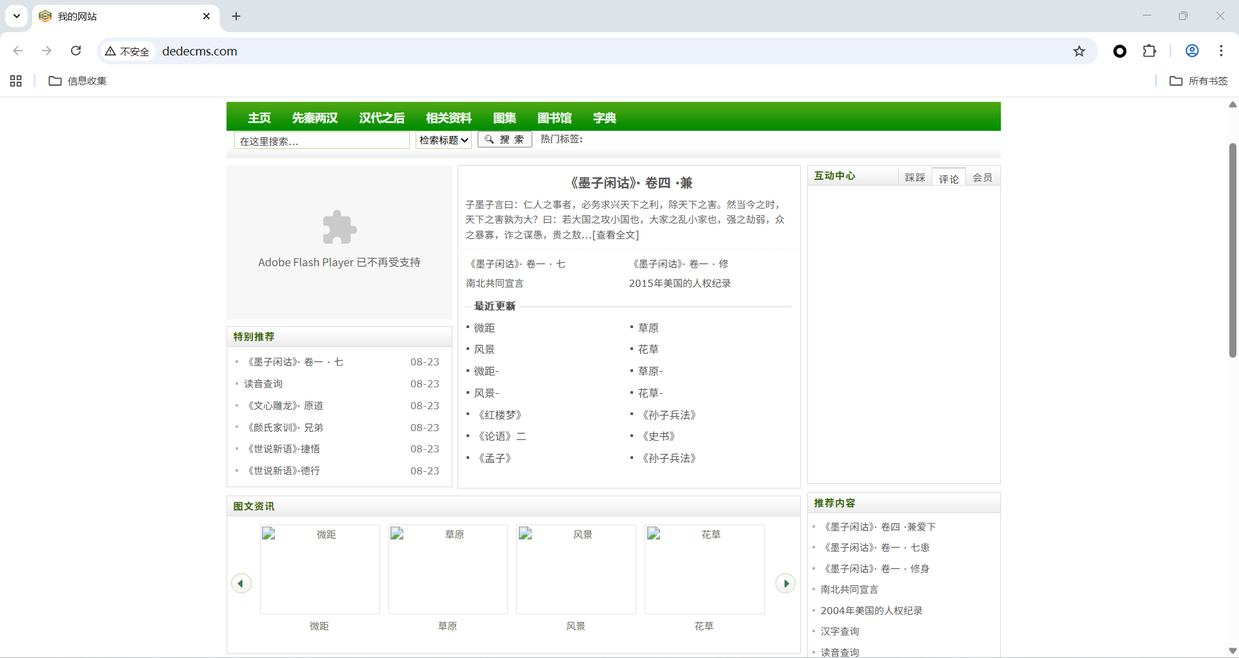
Task: Open 《颜氏家训》· 兄弟 in 特别推荐
Action: (284, 427)
